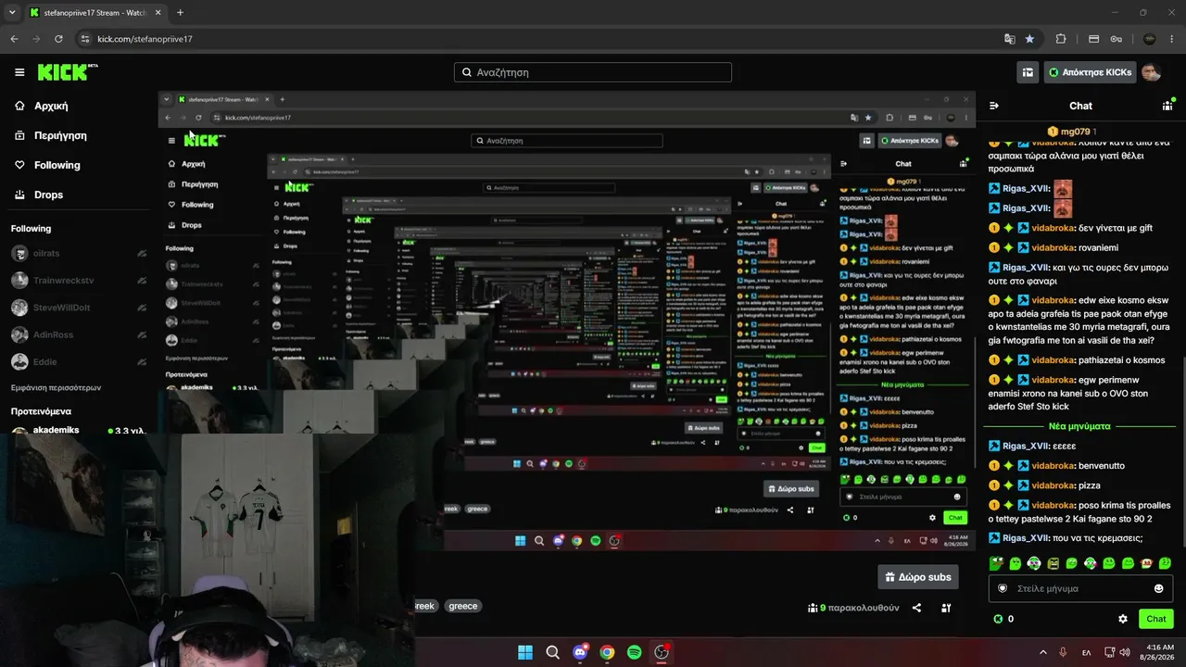The height and width of the screenshot is (667, 1186).
Task: Open the tab search dropdown arrow
Action: pos(14,13)
